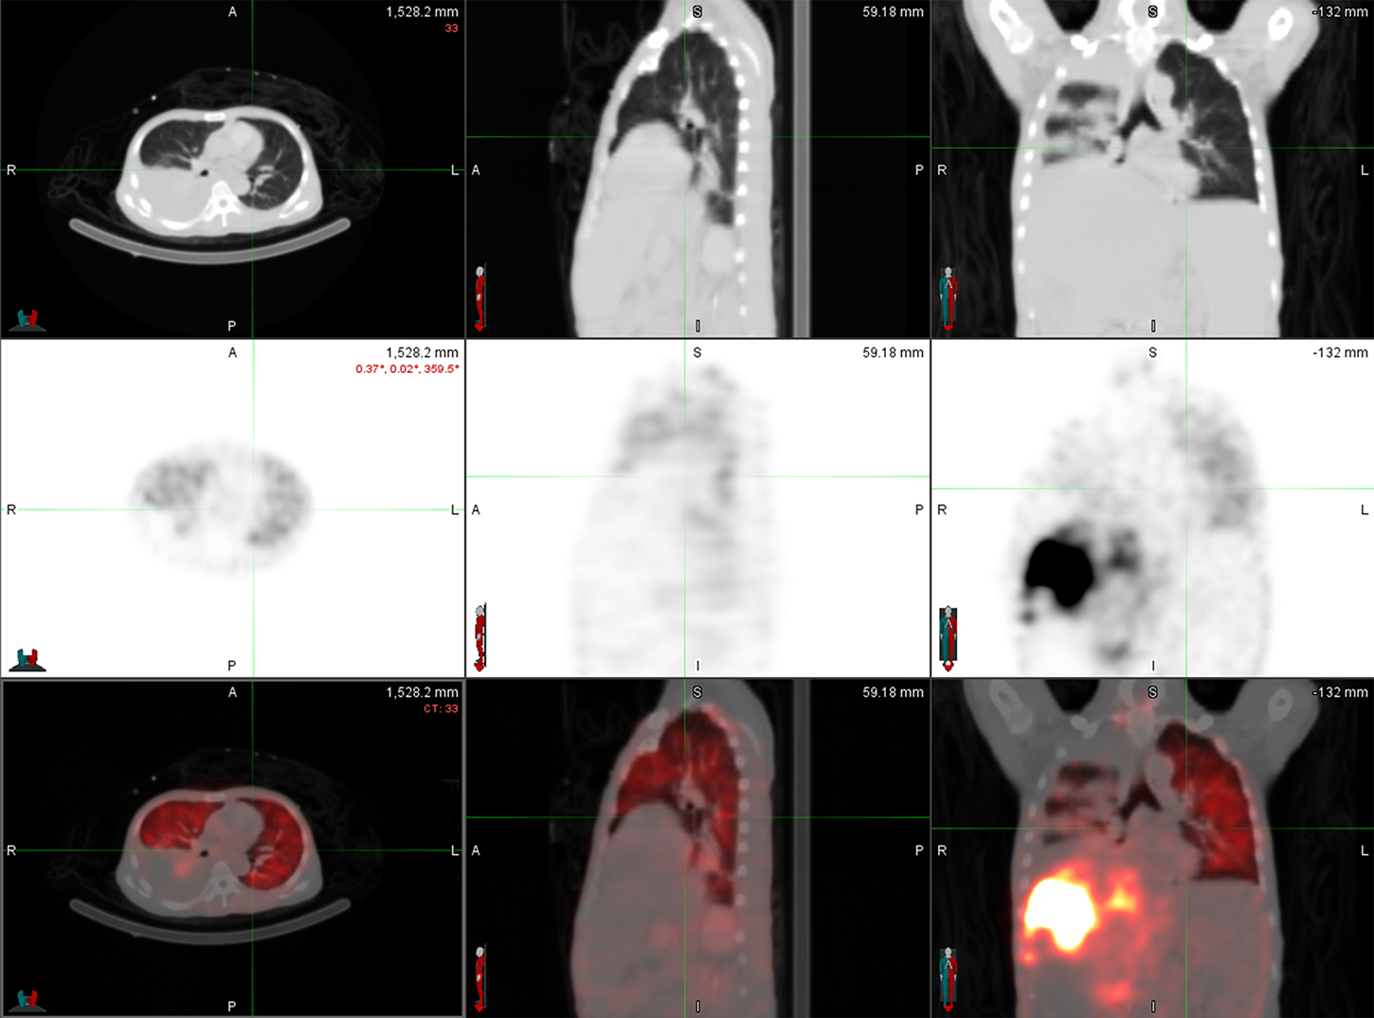
Task: Click the orientation figure in axial PET panel
Action: click(x=28, y=656)
